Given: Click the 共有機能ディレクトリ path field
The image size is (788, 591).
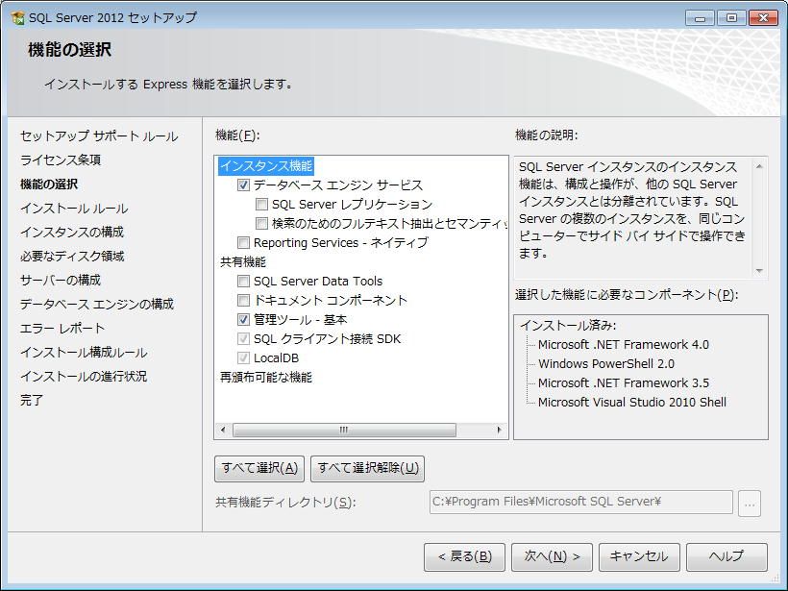Looking at the screenshot, I should 581,502.
